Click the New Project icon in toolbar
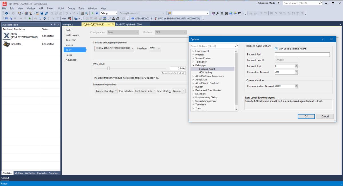Viewport: 343px width, 186px height. coord(19,13)
